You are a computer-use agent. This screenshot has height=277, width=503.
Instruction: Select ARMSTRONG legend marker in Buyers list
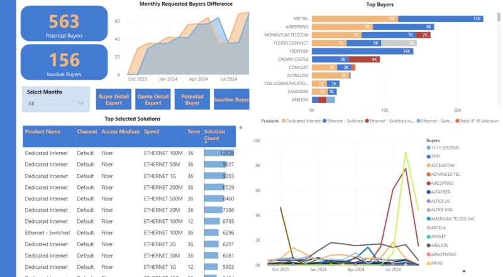(x=428, y=254)
